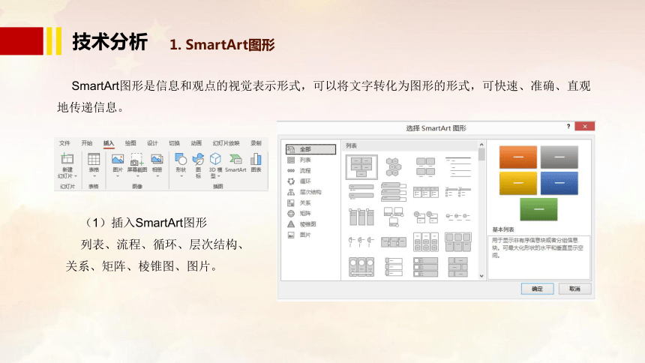Click the blue block in the preview
This screenshot has height=363, width=645.
tap(559, 183)
